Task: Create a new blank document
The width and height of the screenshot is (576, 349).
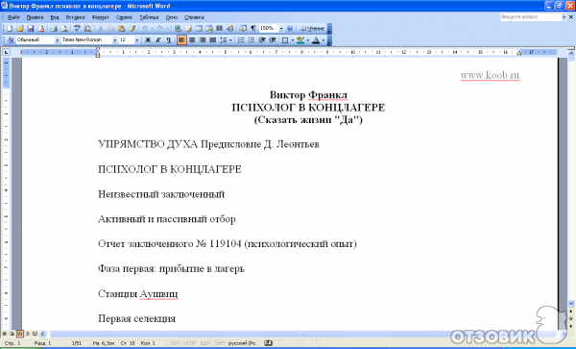Action: coord(10,28)
